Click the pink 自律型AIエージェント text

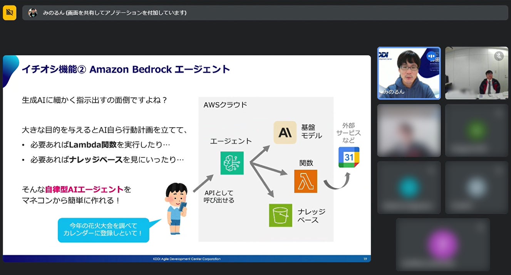pos(84,189)
